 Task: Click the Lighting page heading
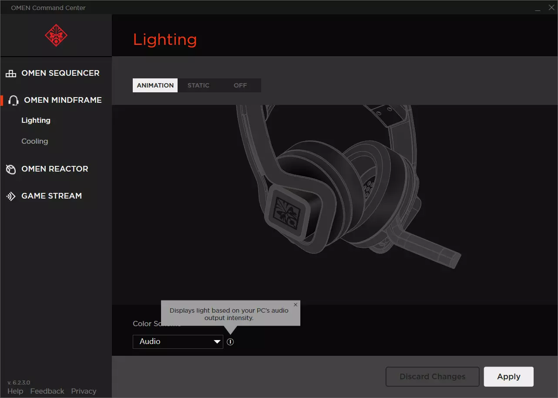click(165, 40)
